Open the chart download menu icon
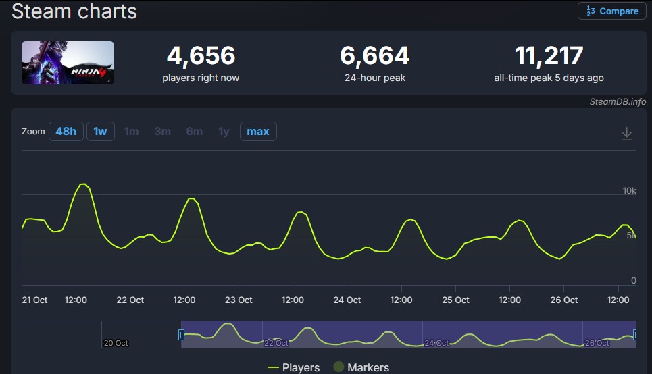The height and width of the screenshot is (374, 652). pos(626,133)
